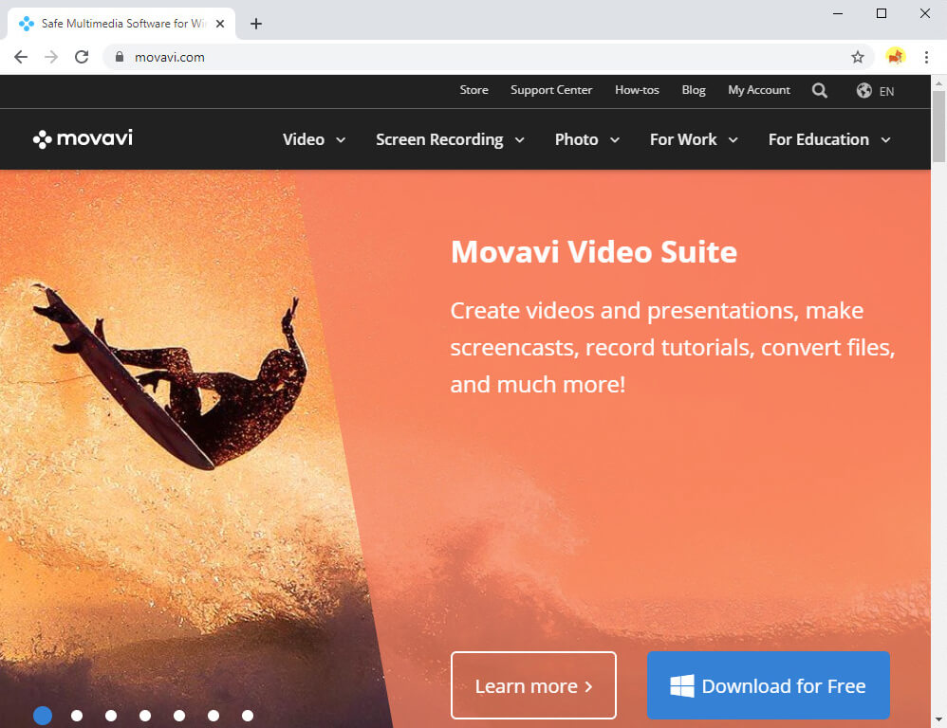Select the seventh carousel slide dot
This screenshot has height=728, width=947.
(x=248, y=716)
